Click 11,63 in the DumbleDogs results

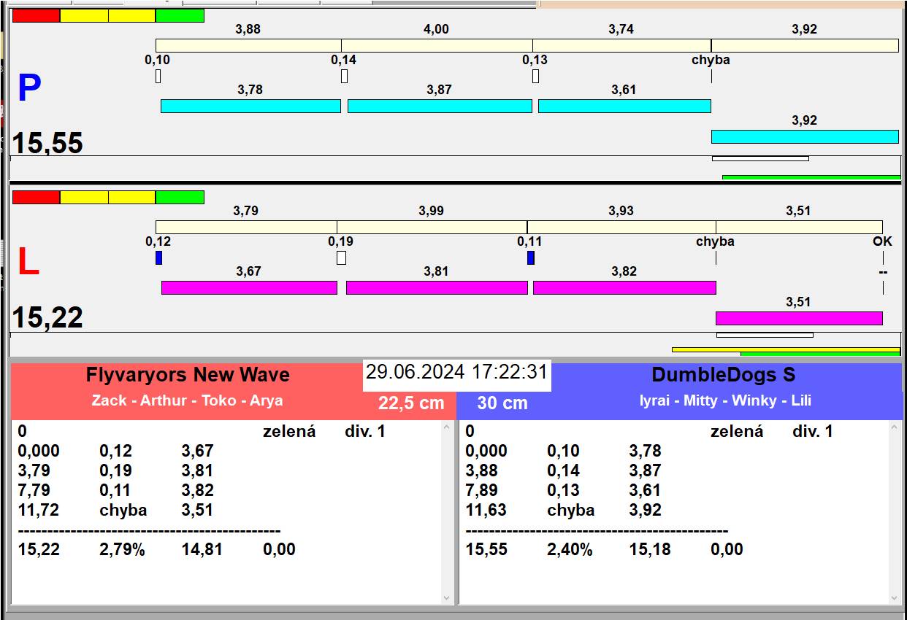486,510
